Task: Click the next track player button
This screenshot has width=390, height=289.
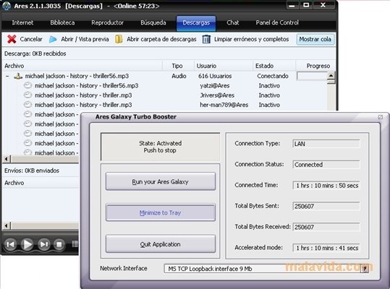Action: pyautogui.click(x=43, y=244)
